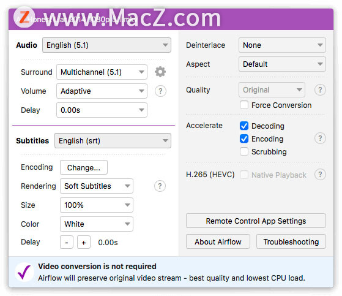This screenshot has width=342, height=296.
Task: Open help icon beside Encoding acceleration
Action: 320,139
